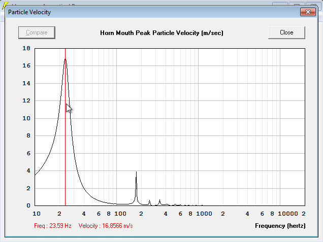Screen dimensions: 323x242
Task: Click the Particle Velocity title bar text
Action: [29, 12]
